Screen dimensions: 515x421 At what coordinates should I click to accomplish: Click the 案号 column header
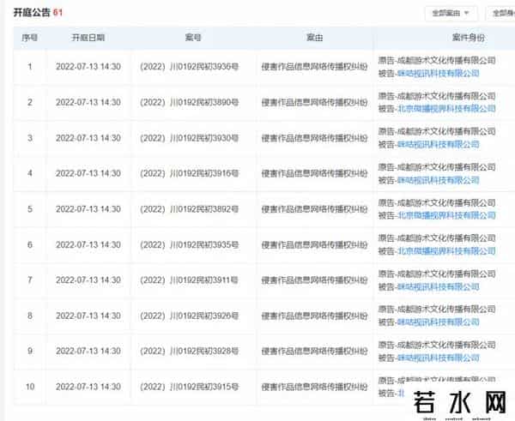(x=193, y=38)
